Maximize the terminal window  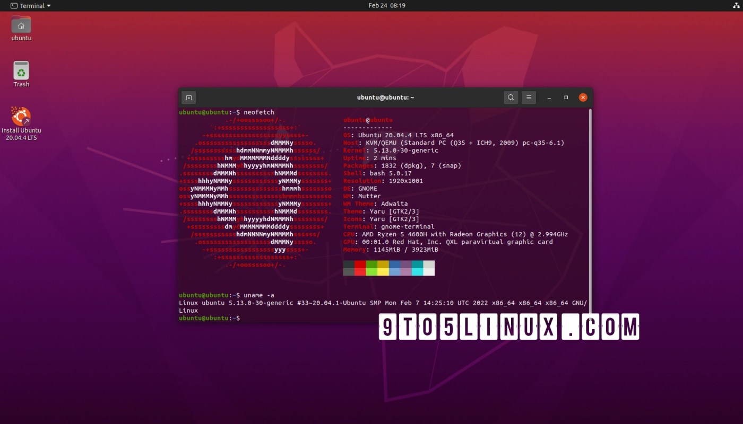[566, 98]
